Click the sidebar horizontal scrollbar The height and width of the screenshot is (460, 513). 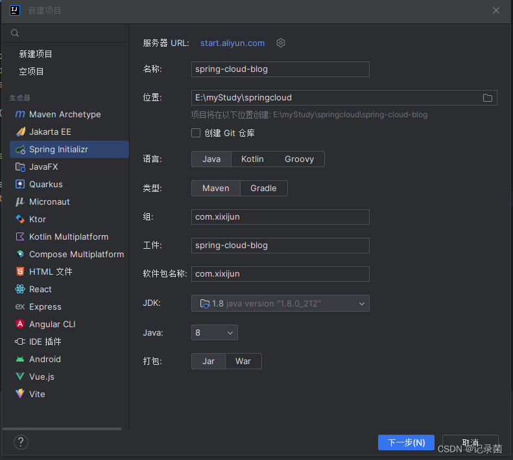[x=62, y=429]
